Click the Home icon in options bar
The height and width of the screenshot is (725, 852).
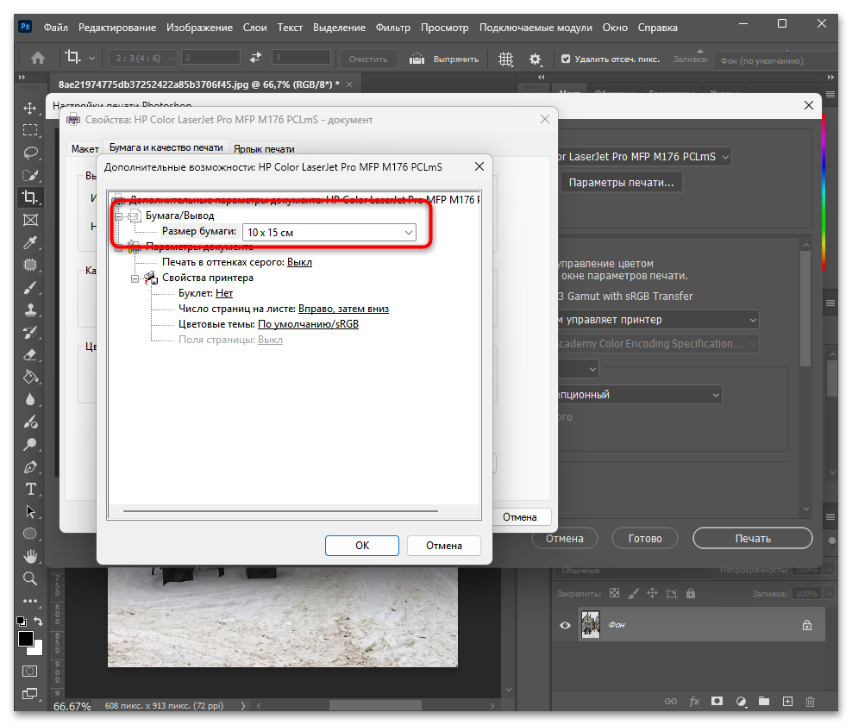pyautogui.click(x=37, y=58)
